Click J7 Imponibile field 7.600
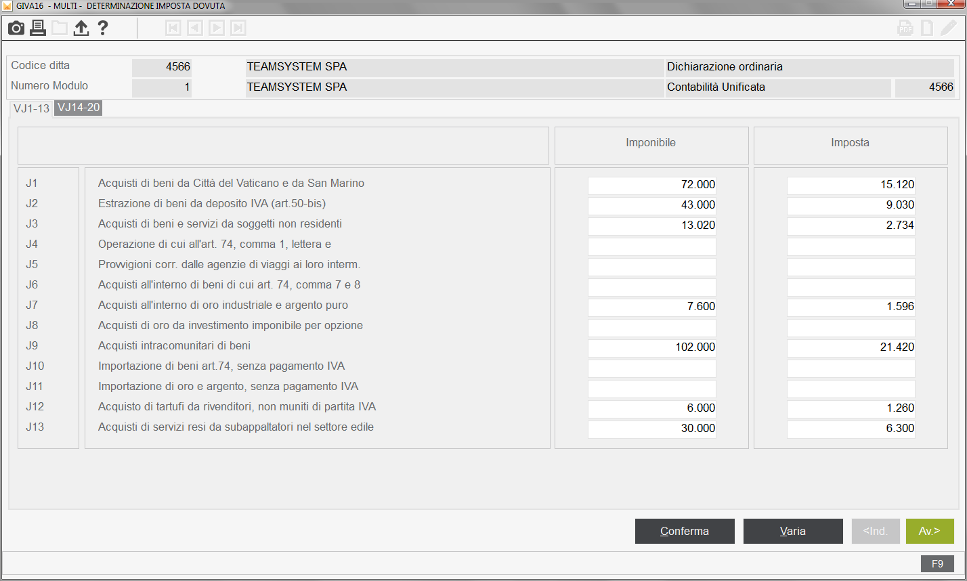 click(652, 307)
